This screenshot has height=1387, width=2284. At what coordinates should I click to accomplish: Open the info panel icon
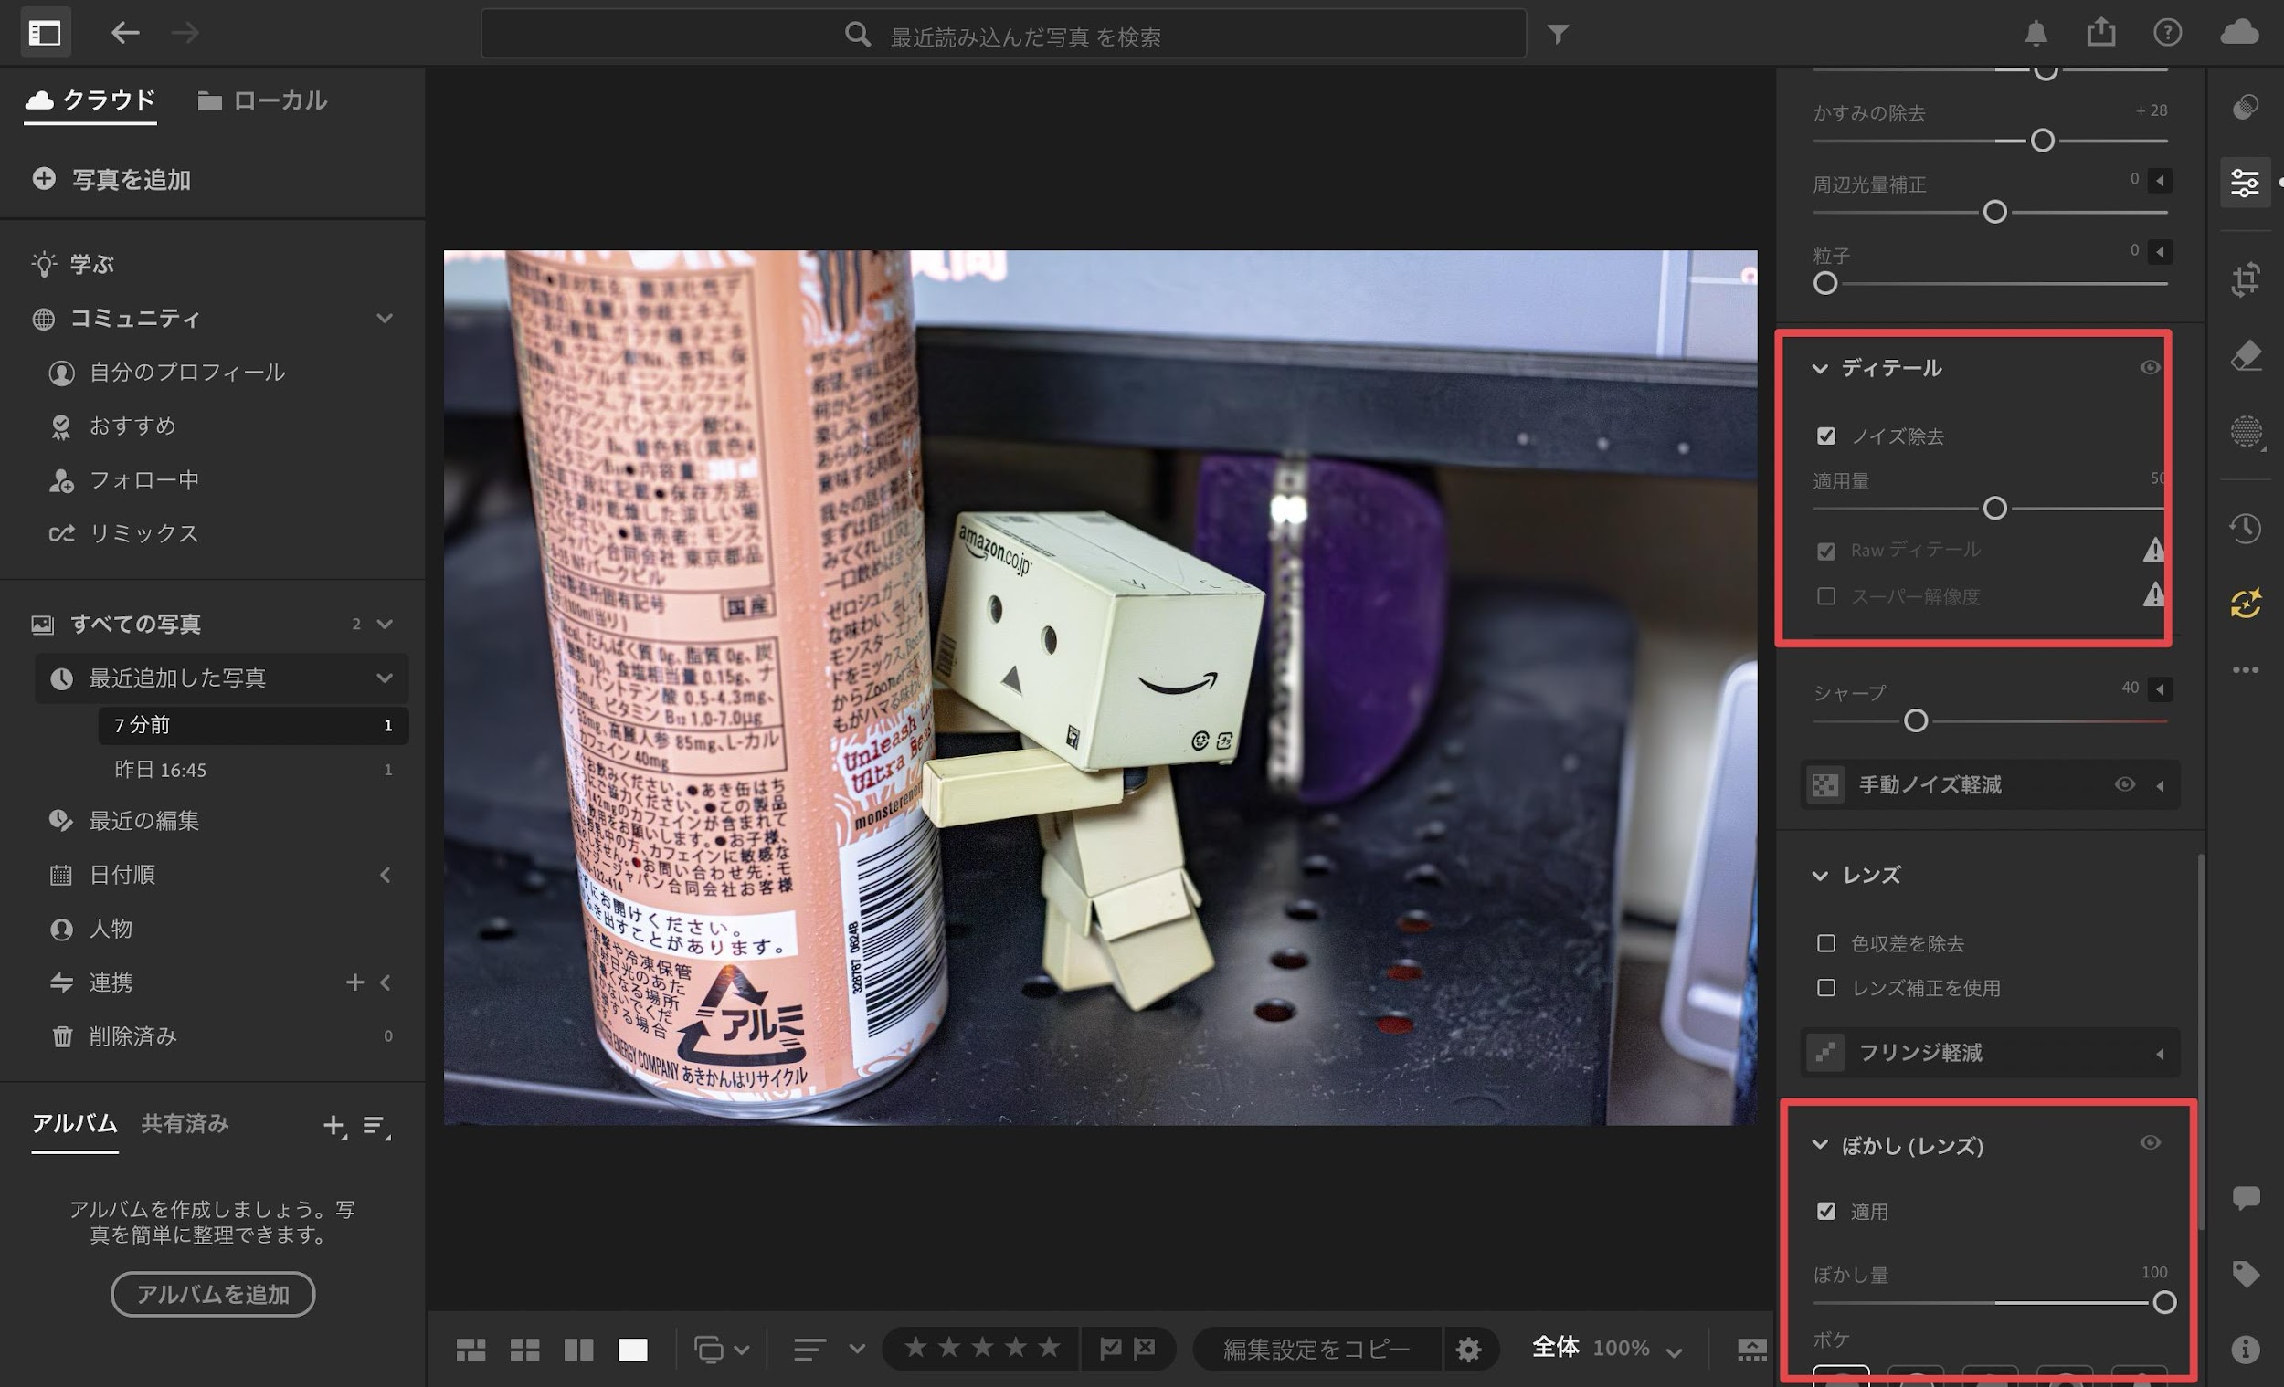click(2245, 1349)
